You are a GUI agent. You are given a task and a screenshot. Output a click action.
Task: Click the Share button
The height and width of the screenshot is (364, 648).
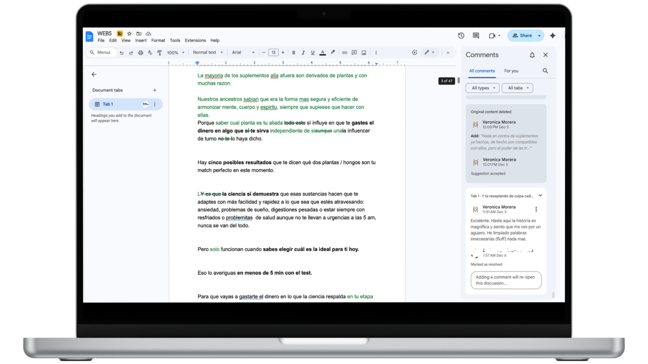click(x=521, y=35)
